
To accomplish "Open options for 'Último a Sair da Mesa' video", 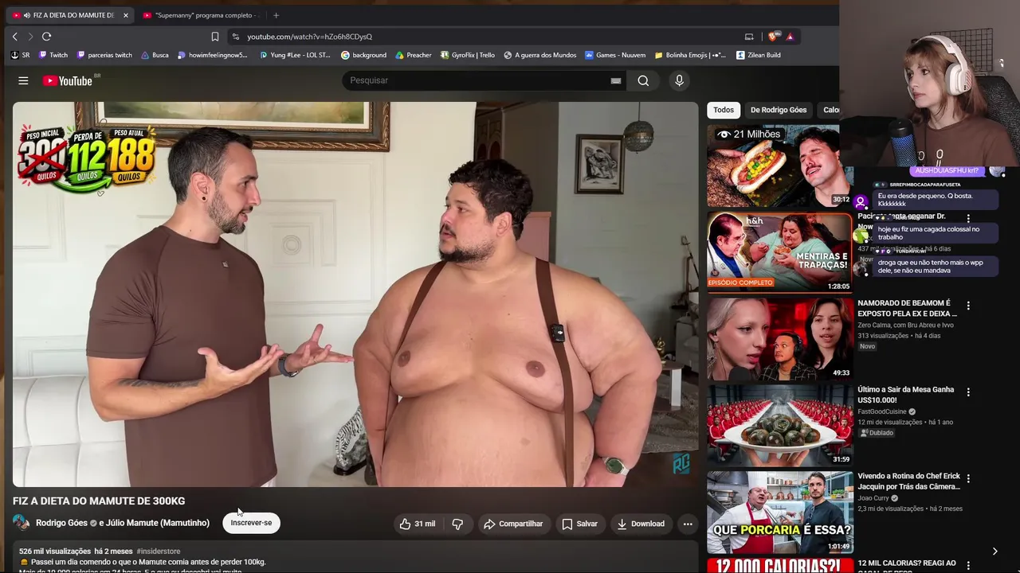I will pyautogui.click(x=968, y=392).
